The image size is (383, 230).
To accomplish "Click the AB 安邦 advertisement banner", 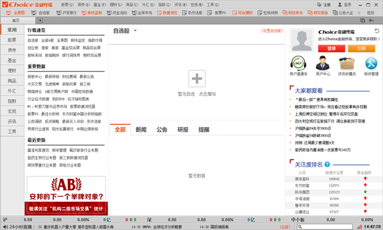I will click(x=66, y=195).
